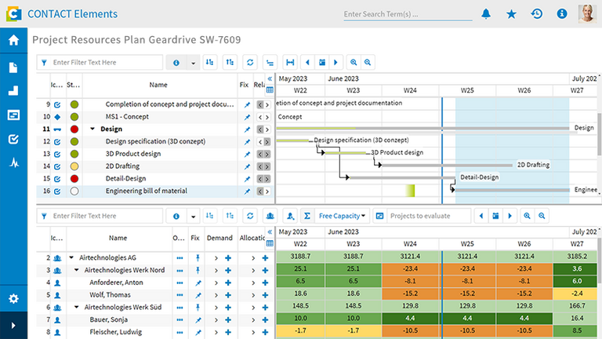
Task: Click the lower resource filter text field
Action: 100,216
